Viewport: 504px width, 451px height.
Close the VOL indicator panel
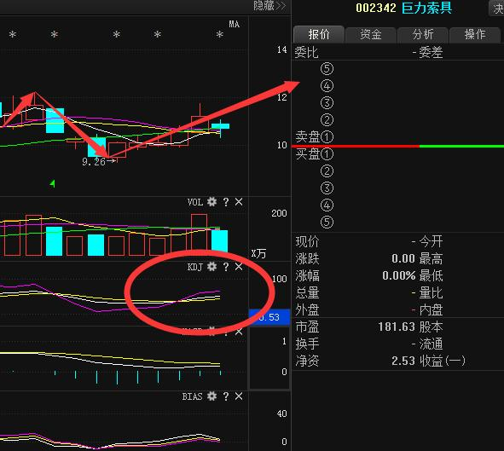(x=239, y=202)
